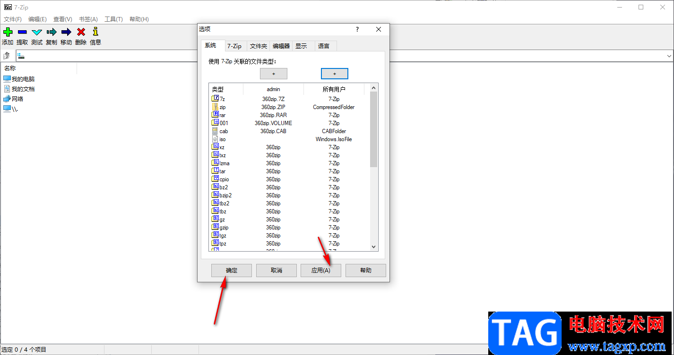The width and height of the screenshot is (674, 355).
Task: Click the 应用(A) button
Action: click(x=321, y=270)
